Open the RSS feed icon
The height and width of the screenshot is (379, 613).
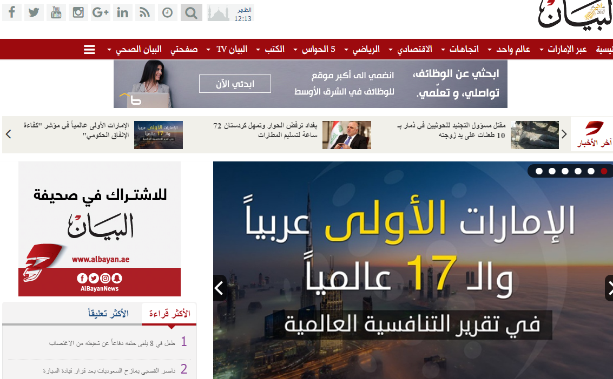[145, 12]
